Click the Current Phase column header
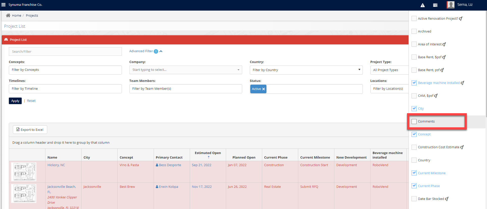The width and height of the screenshot is (487, 209). click(x=276, y=157)
